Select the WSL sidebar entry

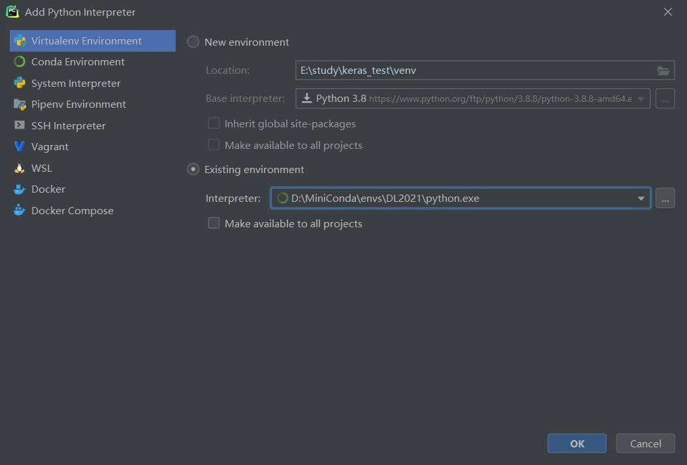click(x=93, y=168)
